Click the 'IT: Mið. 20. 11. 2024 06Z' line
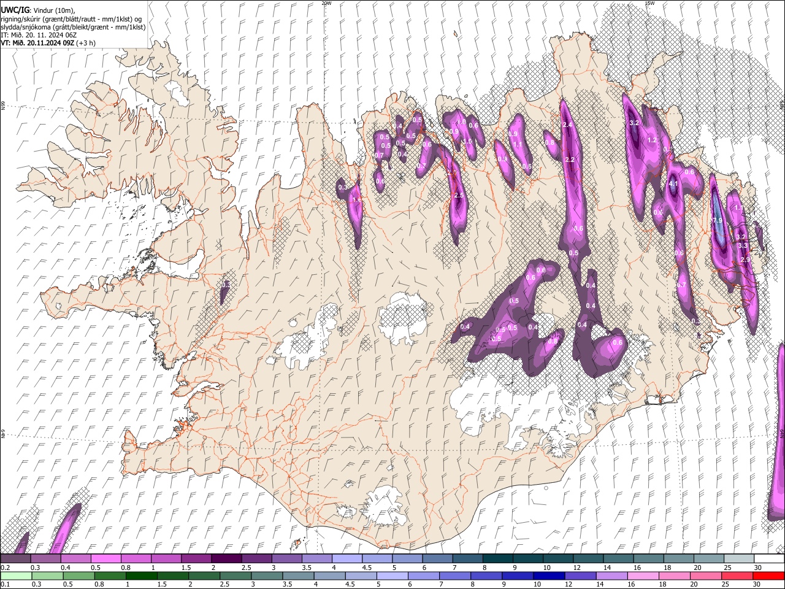785x589 pixels. [39, 35]
